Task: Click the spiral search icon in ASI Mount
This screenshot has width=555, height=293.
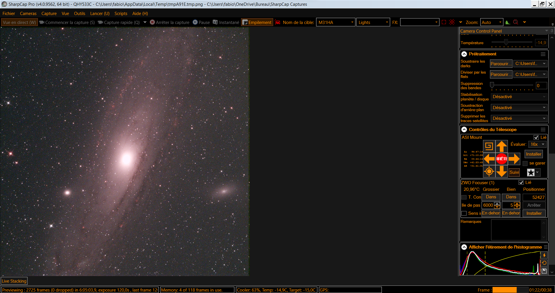Action: click(489, 146)
